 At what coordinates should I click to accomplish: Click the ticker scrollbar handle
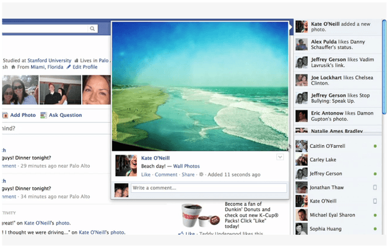pos(384,67)
